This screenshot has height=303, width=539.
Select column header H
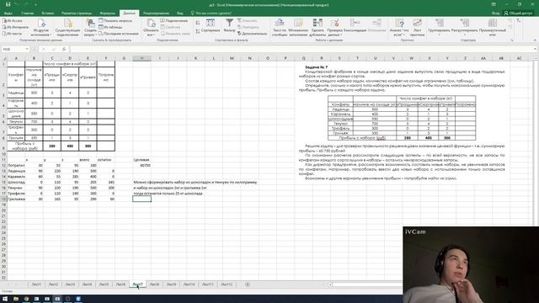(141, 58)
